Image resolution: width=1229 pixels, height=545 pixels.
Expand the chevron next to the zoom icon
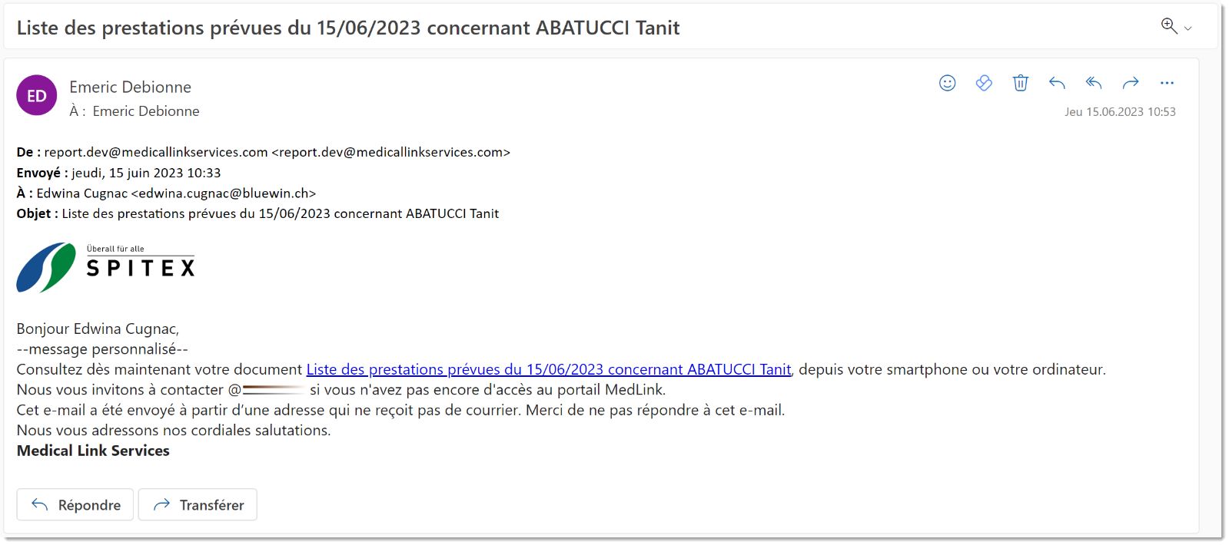[1188, 28]
